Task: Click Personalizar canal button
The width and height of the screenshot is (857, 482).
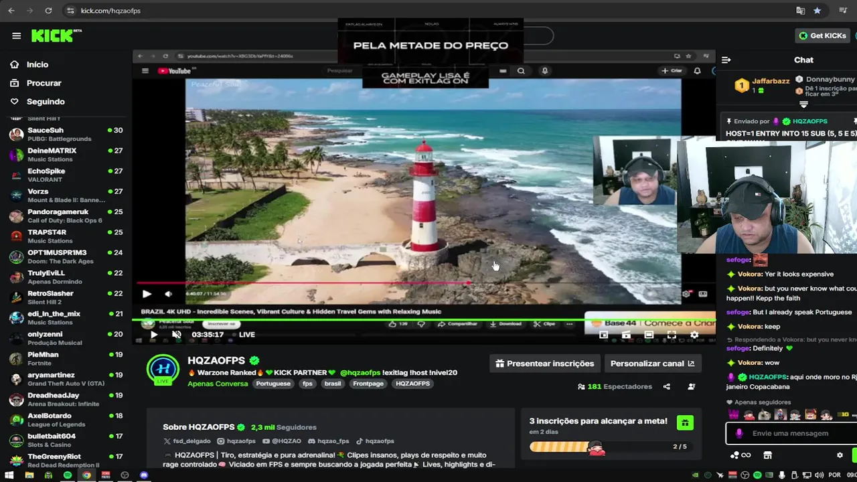Action: click(653, 364)
